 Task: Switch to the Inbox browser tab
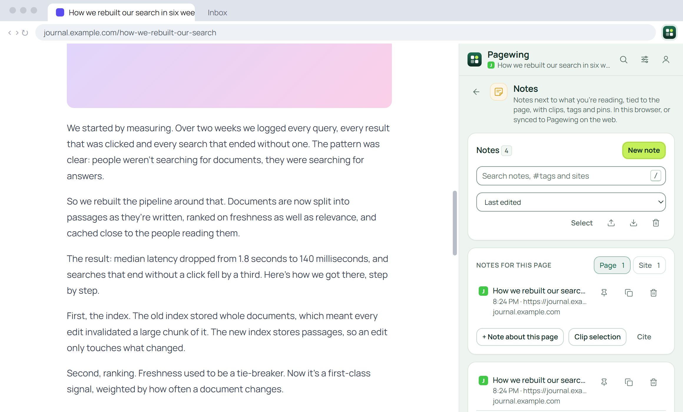click(217, 13)
